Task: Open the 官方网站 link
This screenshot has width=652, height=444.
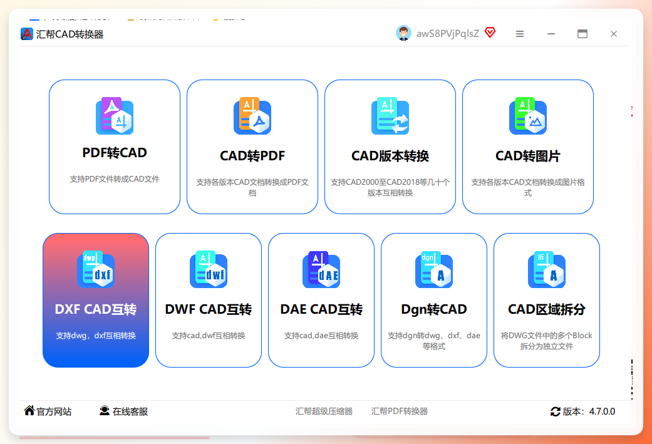Action: tap(54, 411)
